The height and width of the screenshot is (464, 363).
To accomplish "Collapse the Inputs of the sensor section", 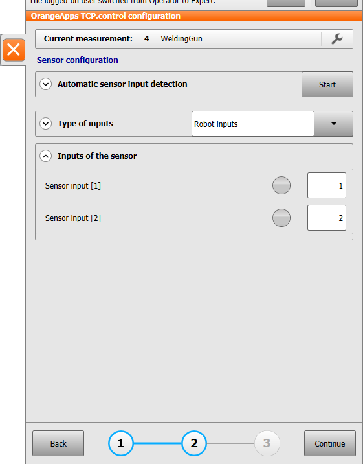I will click(x=46, y=156).
